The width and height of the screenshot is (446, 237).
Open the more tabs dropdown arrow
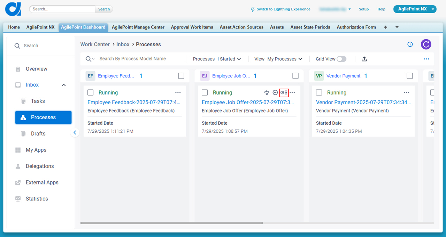[397, 27]
